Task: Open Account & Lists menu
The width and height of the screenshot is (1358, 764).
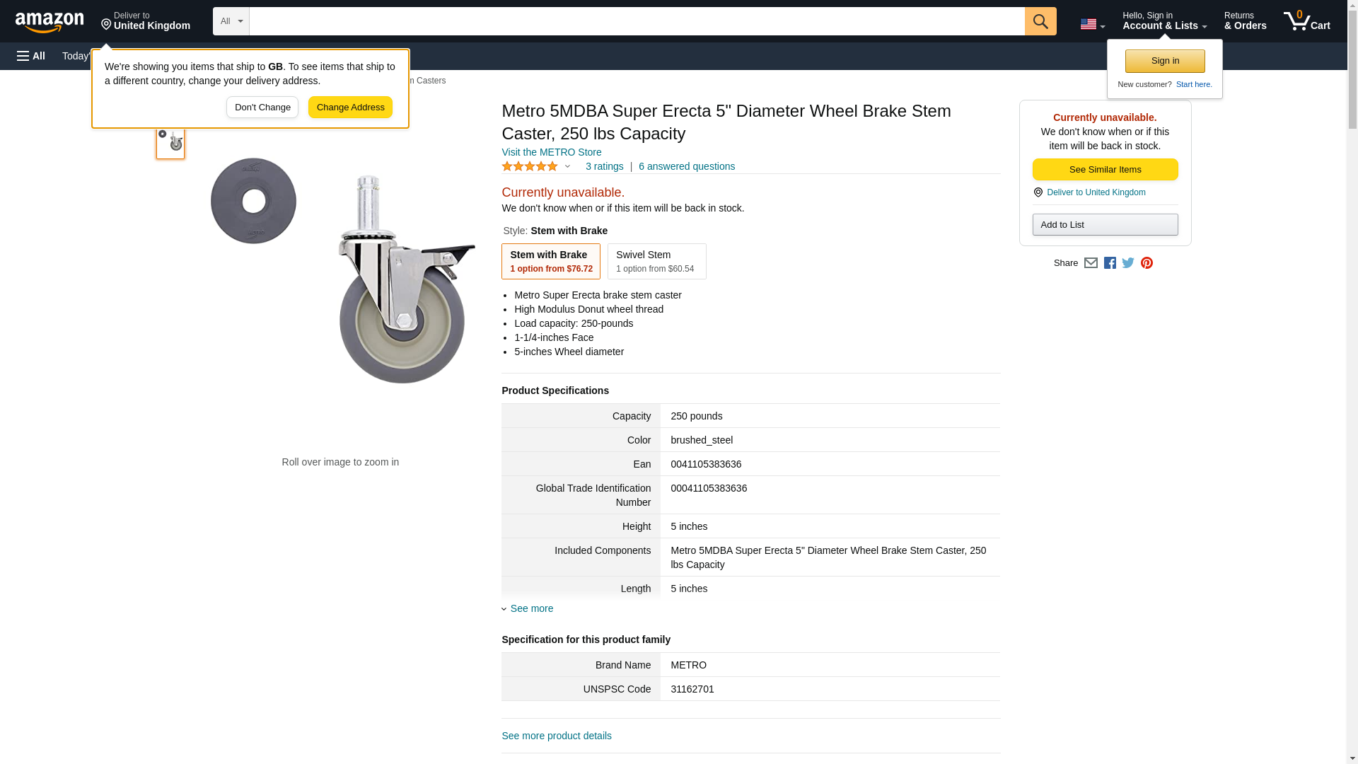Action: tap(1164, 21)
